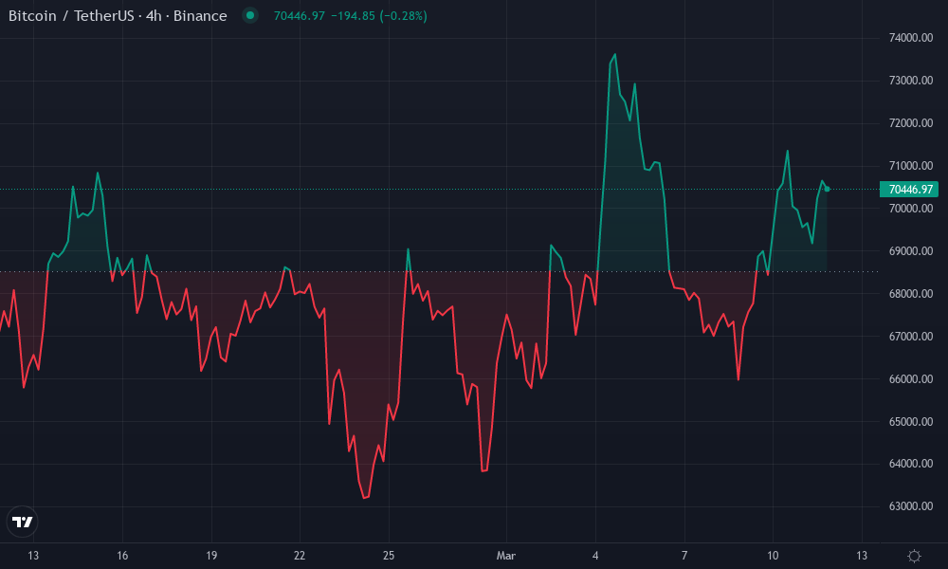The height and width of the screenshot is (569, 948).
Task: Click the lowest trough near 63000
Action: 363,495
